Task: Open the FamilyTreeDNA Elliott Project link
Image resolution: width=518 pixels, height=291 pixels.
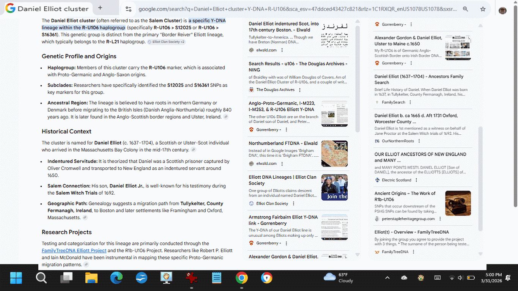Action: coord(74,250)
